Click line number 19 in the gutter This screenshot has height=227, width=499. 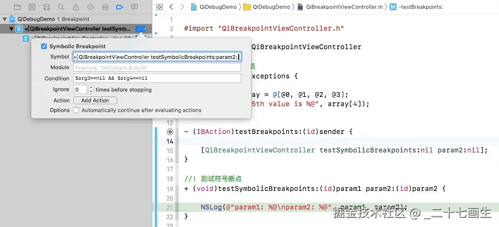[x=170, y=189]
